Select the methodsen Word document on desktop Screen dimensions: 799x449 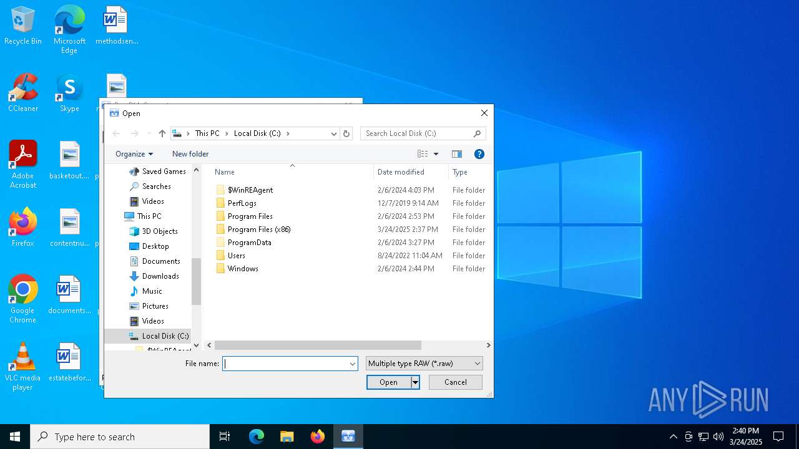116,26
